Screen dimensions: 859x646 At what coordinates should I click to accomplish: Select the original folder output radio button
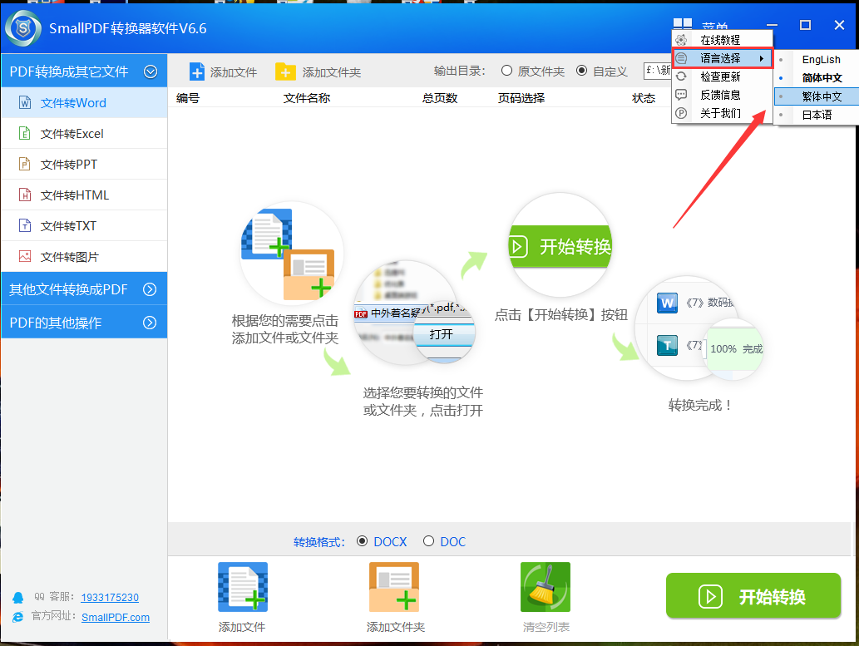506,71
